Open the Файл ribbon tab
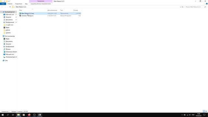Image resolution: width=208 pixels, height=117 pixels. pyautogui.click(x=3, y=4)
